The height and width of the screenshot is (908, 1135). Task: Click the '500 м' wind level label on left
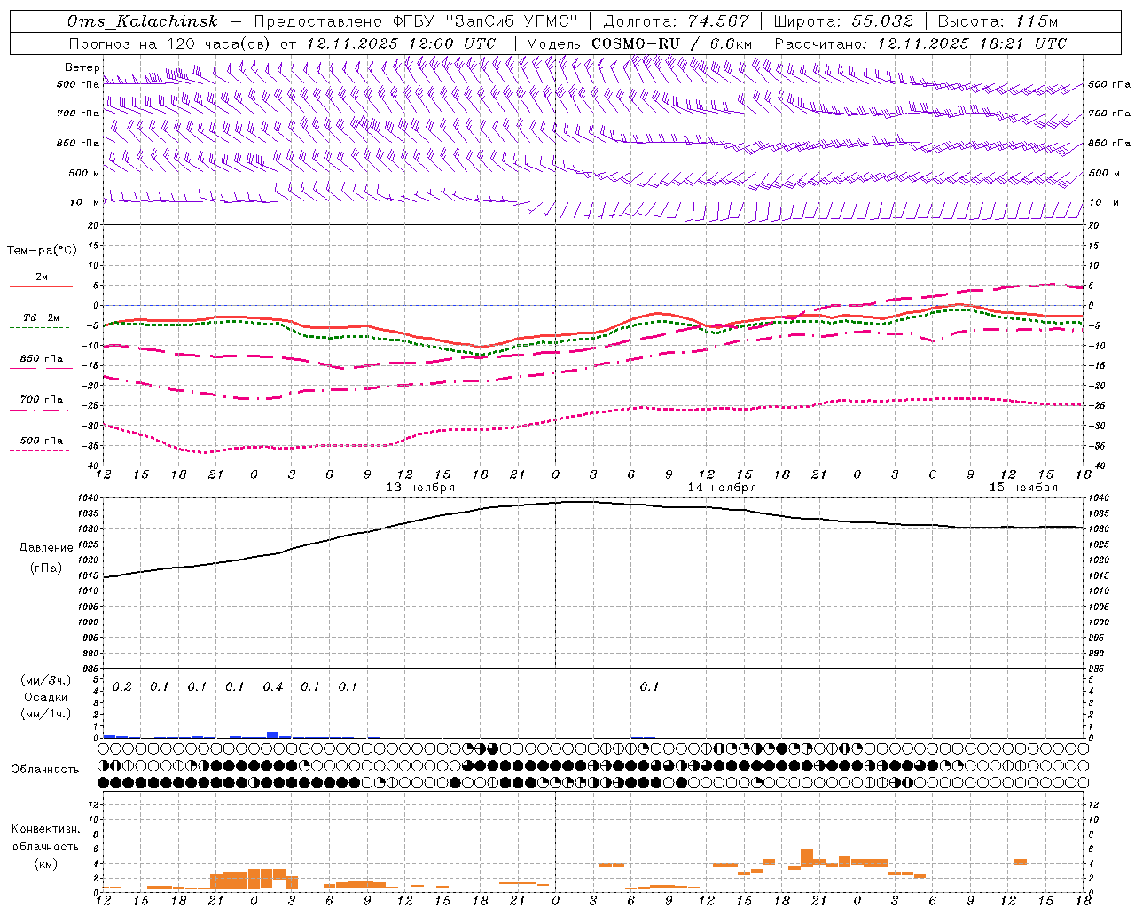[83, 173]
